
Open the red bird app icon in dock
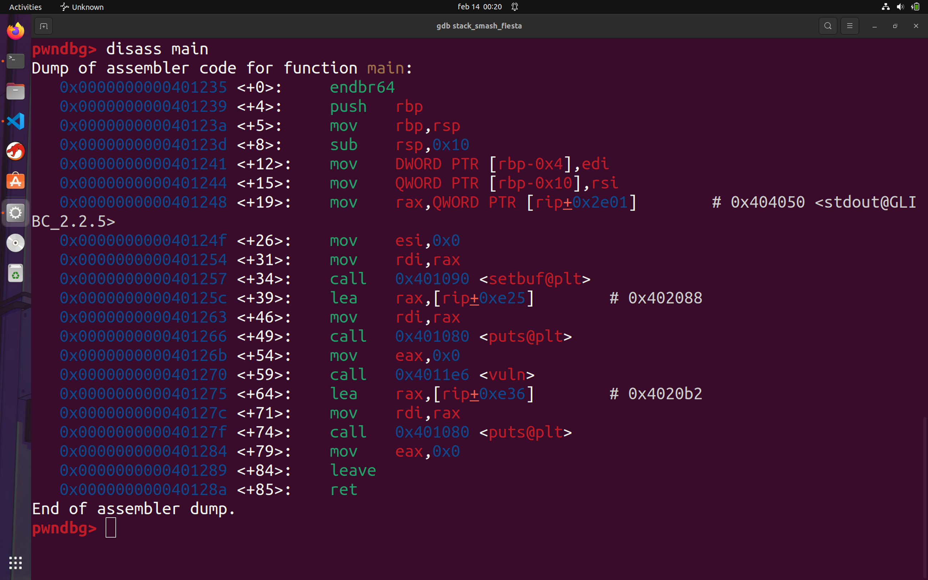pos(16,152)
